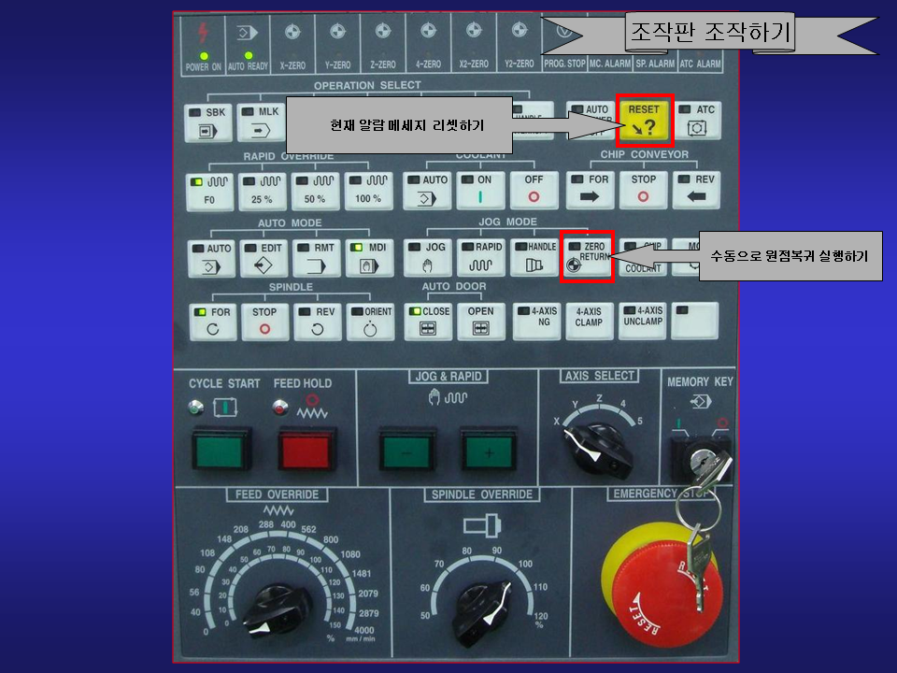The width and height of the screenshot is (897, 673).
Task: Reverse the chip conveyor with REV
Action: tap(696, 190)
